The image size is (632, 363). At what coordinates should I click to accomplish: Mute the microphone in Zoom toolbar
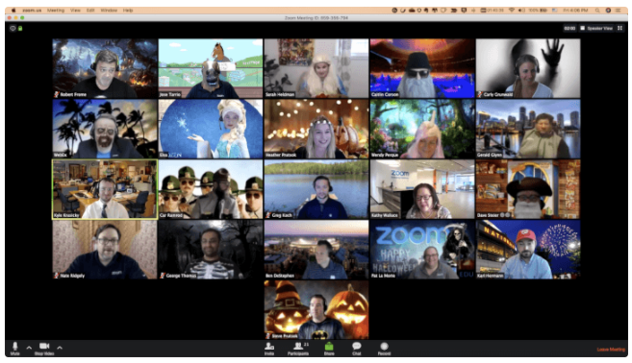[15, 348]
